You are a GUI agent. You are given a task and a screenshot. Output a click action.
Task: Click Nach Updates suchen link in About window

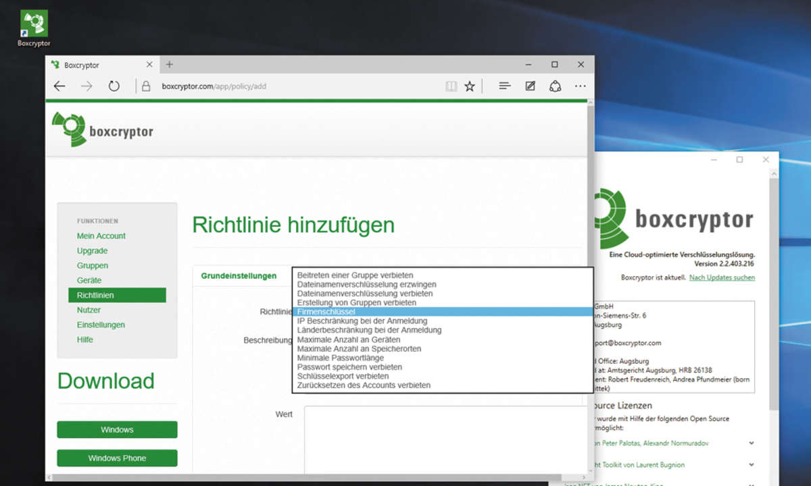tap(722, 277)
